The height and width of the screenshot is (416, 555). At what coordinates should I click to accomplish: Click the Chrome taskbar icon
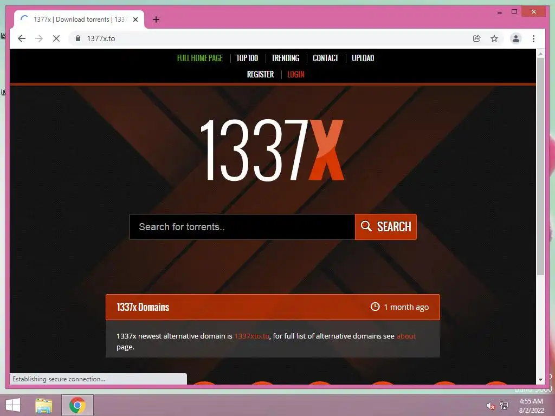pos(78,405)
